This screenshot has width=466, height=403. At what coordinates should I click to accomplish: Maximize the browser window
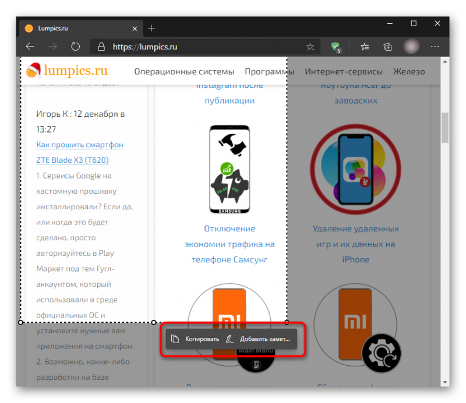click(x=414, y=23)
